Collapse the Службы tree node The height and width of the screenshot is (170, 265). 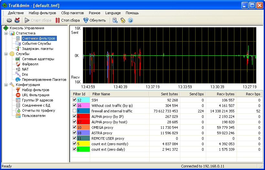tap(6, 54)
